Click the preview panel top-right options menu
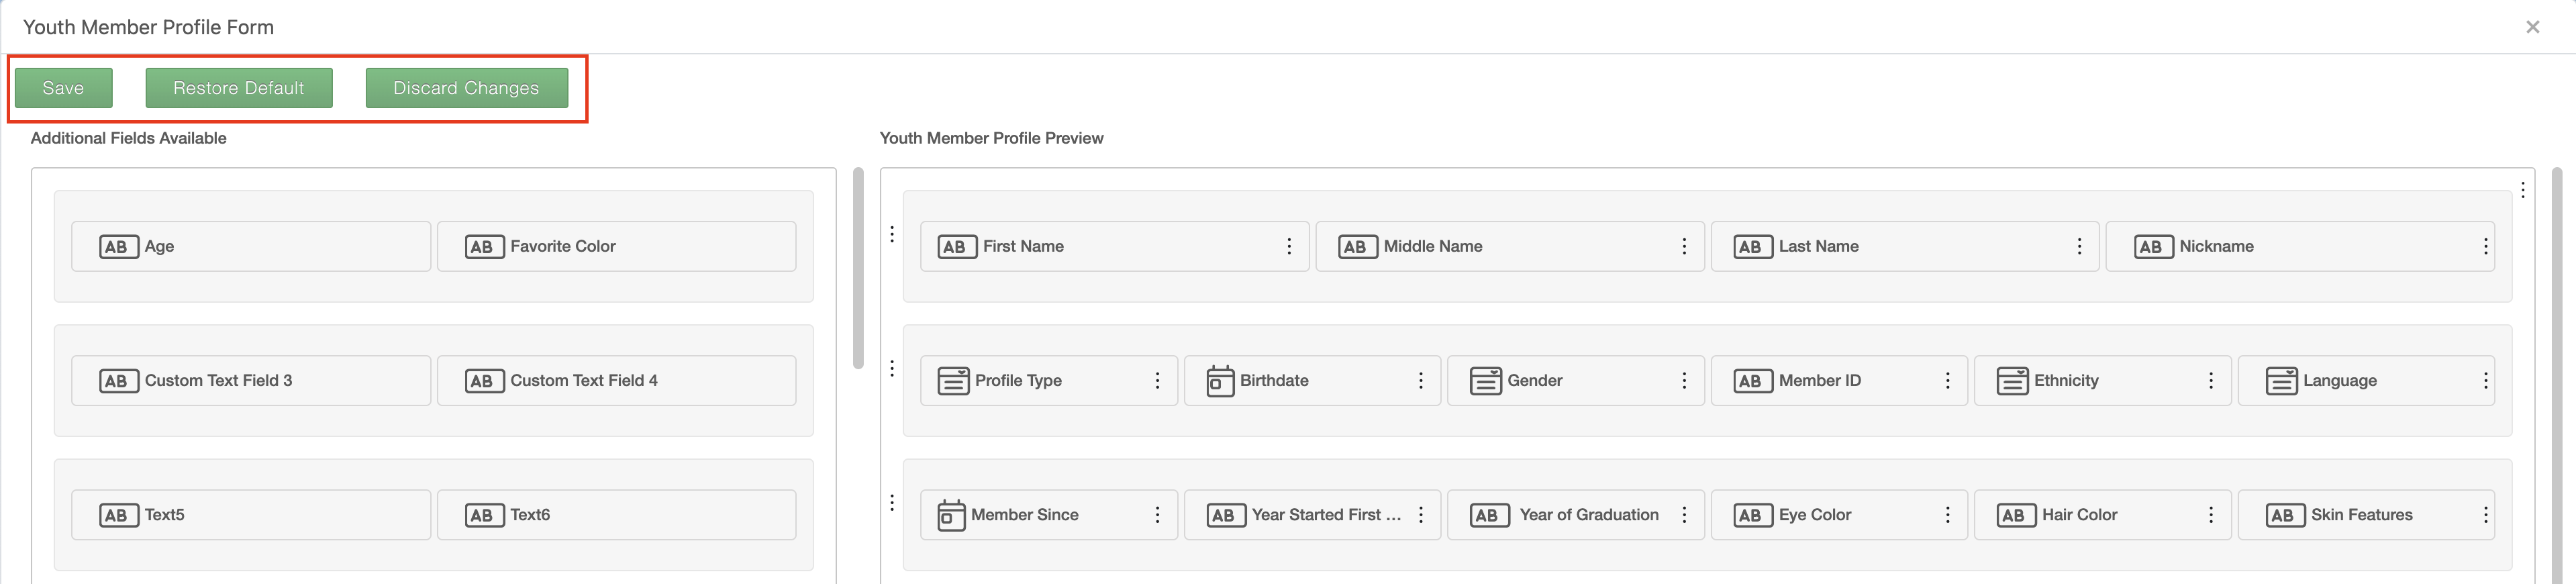2576x584 pixels. pyautogui.click(x=2523, y=189)
